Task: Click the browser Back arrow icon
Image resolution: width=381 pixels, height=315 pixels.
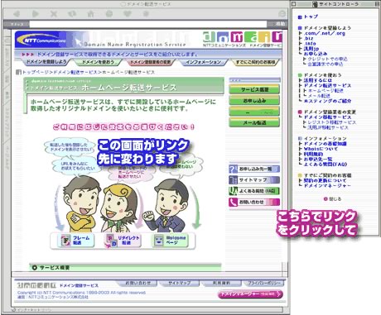Action: tap(17, 13)
